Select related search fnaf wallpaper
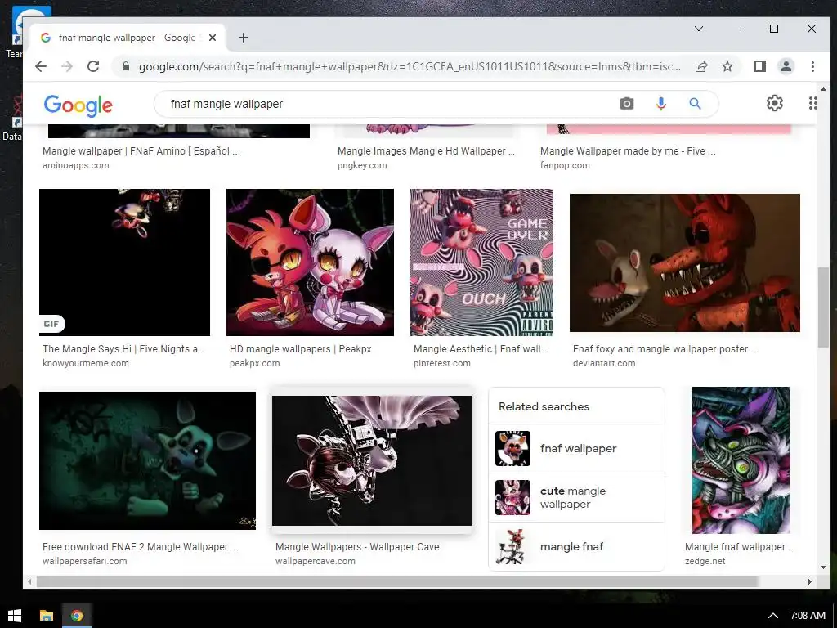837x628 pixels. pos(576,449)
